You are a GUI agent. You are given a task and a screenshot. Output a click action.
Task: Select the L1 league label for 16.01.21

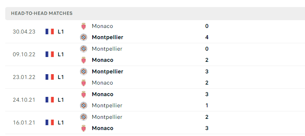[x=61, y=123]
